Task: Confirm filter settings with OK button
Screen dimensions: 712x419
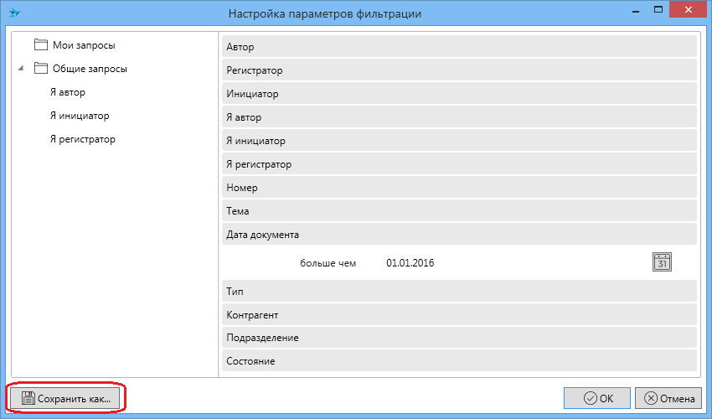Action: coord(596,398)
